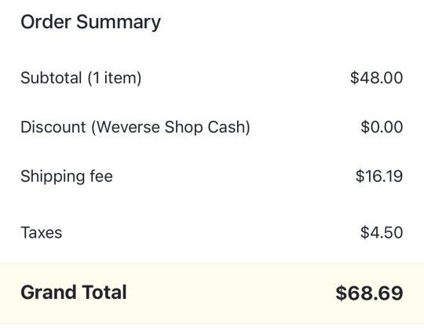The width and height of the screenshot is (424, 331).
Task: Select the word Grand in the total row
Action: point(49,293)
